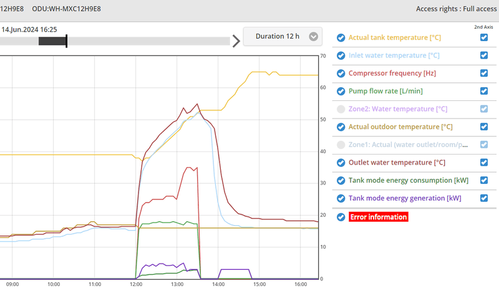The image size is (499, 296).
Task: Toggle Tank mode energy consumption icon
Action: (x=341, y=181)
